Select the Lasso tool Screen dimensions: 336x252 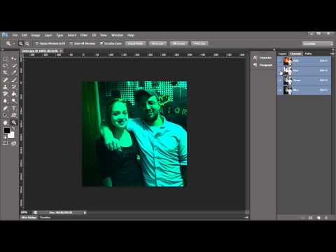5,66
